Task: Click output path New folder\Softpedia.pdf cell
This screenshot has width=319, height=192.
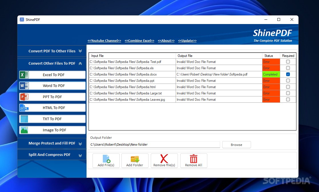Action: click(x=219, y=74)
